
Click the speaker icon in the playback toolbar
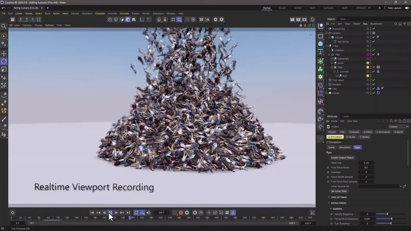pyautogui.click(x=148, y=212)
